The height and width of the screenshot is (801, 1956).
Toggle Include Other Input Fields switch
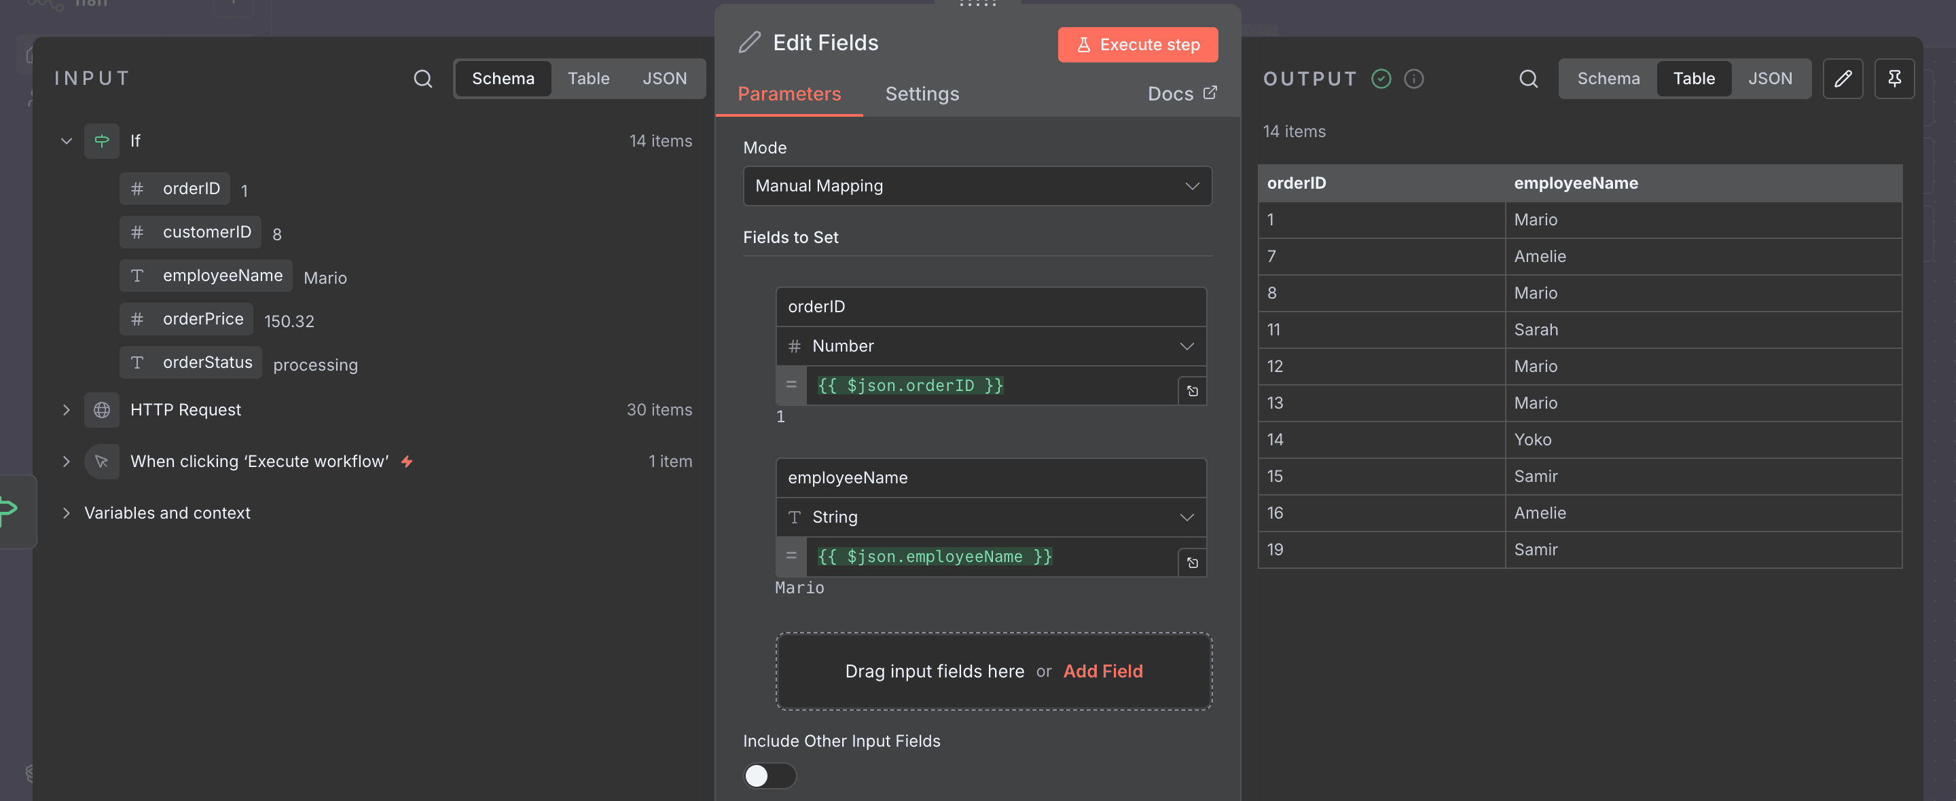(x=769, y=775)
